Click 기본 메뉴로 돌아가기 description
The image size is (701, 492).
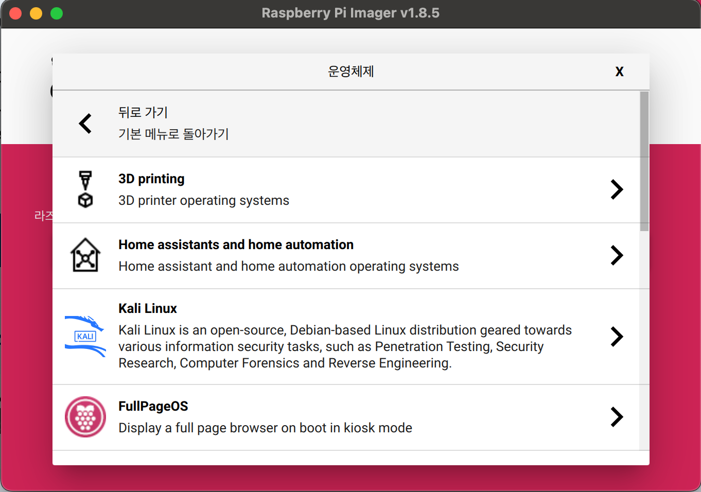(x=173, y=134)
